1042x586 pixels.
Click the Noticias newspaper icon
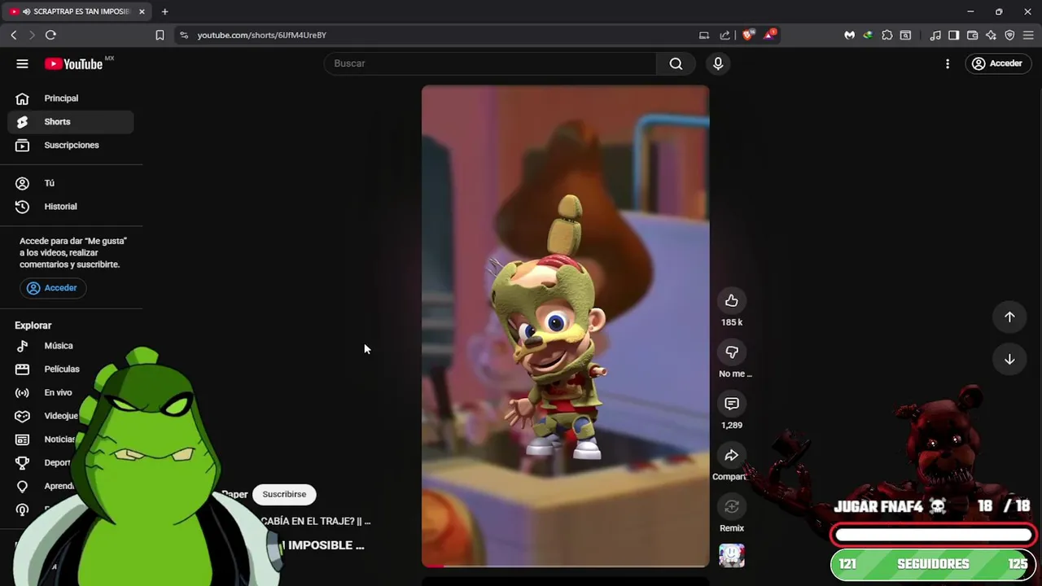22,439
